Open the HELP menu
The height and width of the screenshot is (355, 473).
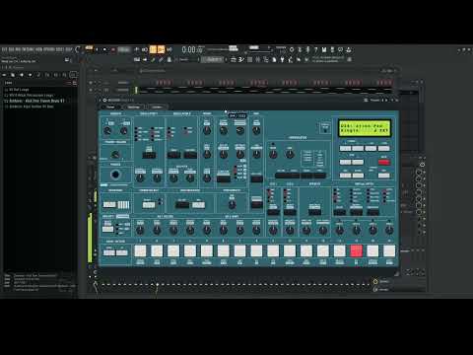pos(68,49)
